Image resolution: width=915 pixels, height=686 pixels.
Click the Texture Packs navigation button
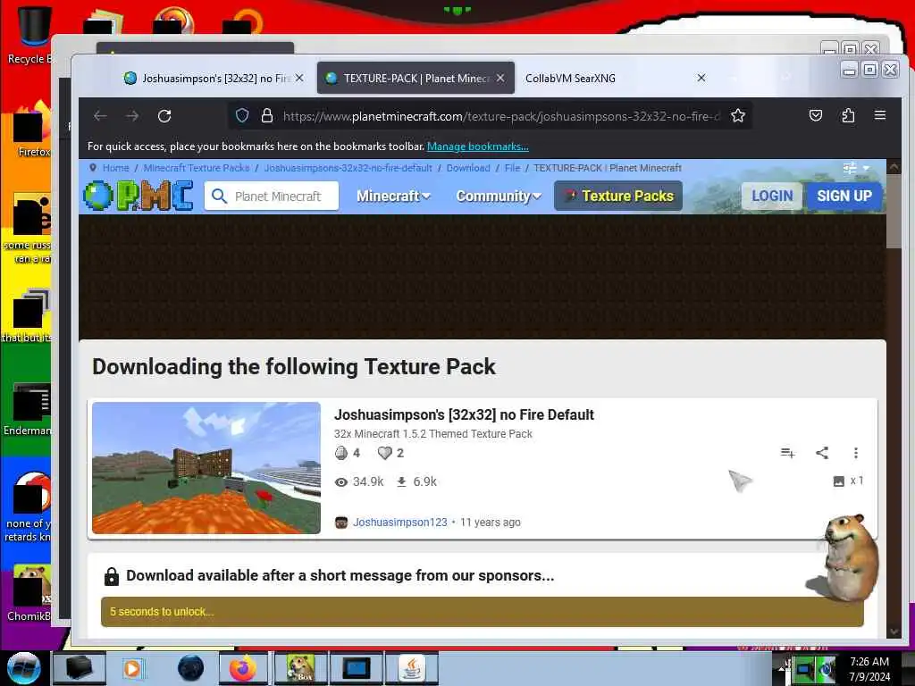click(618, 196)
